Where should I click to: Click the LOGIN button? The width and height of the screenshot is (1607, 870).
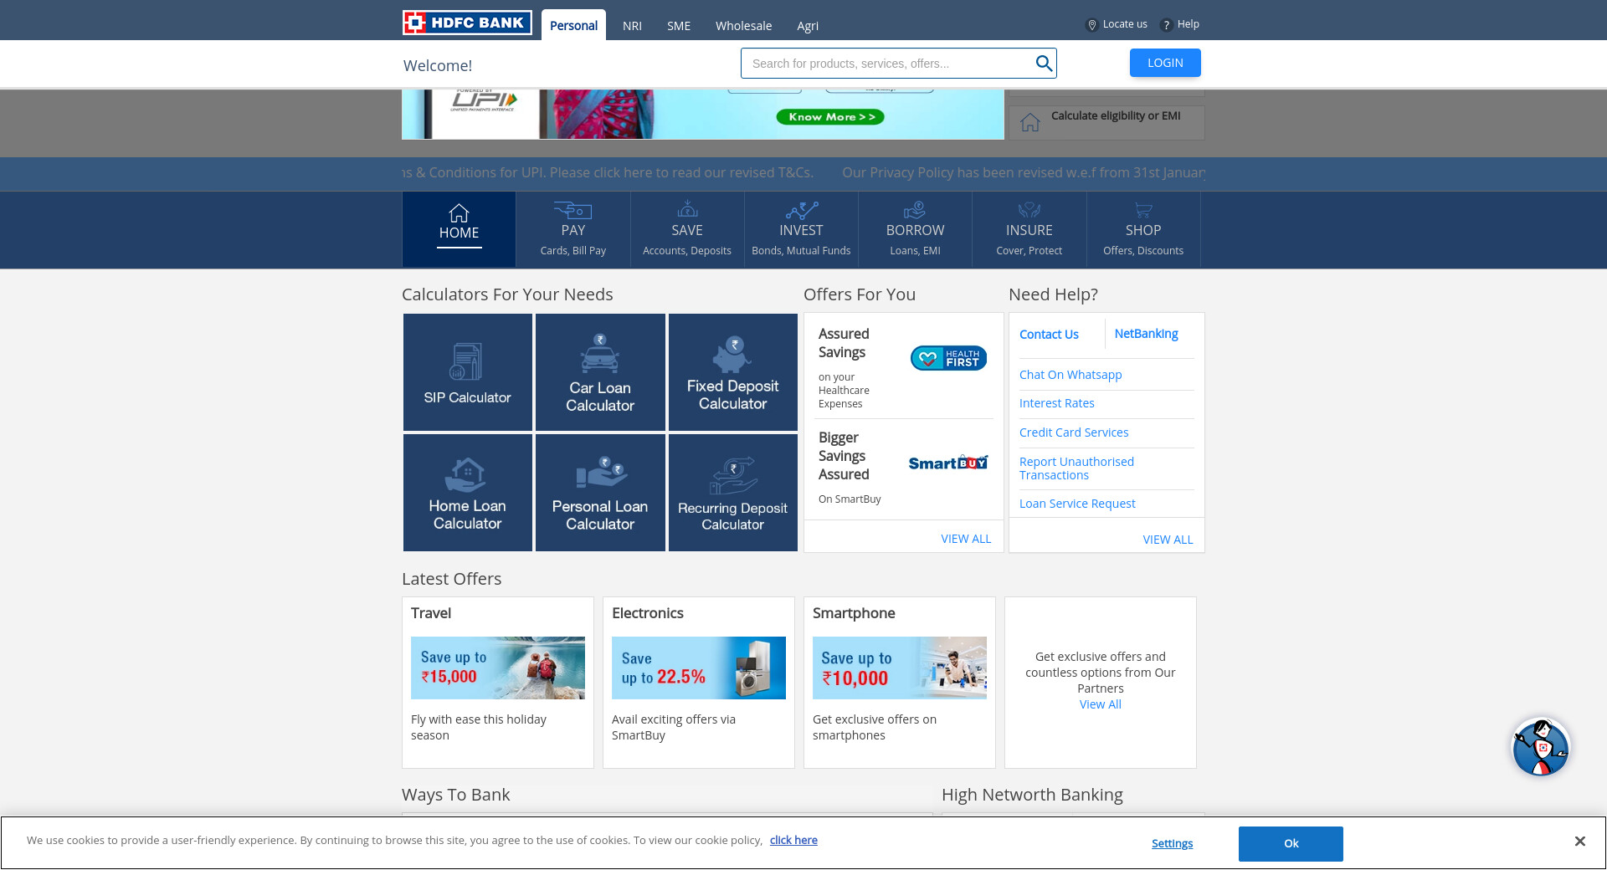point(1165,63)
